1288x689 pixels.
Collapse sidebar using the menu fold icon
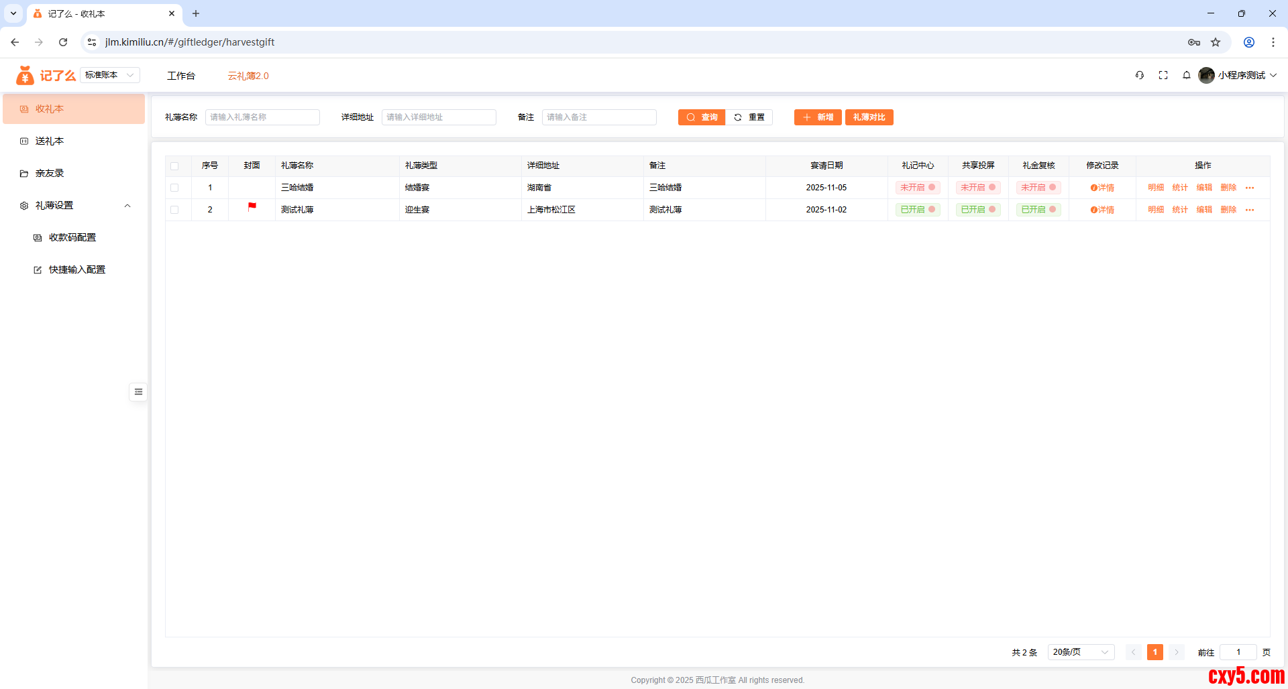pos(138,392)
